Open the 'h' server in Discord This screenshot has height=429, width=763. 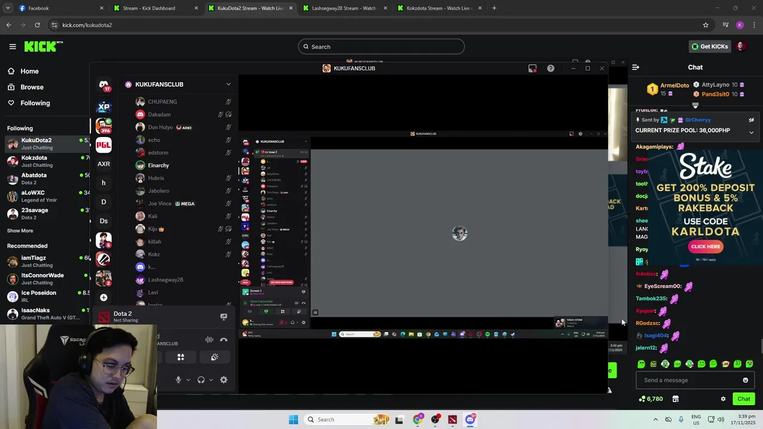tap(104, 183)
